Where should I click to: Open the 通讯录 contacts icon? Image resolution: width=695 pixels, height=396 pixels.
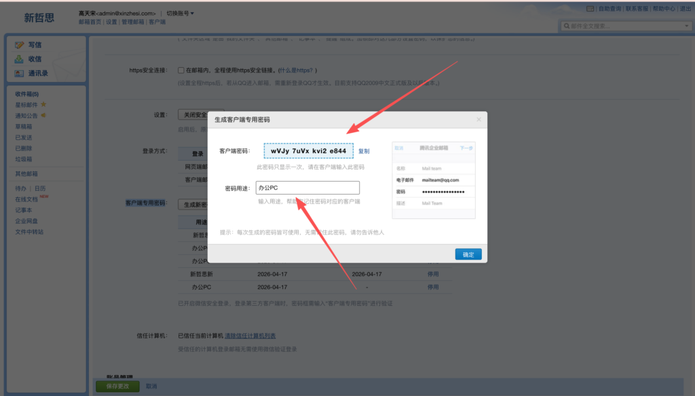point(20,73)
